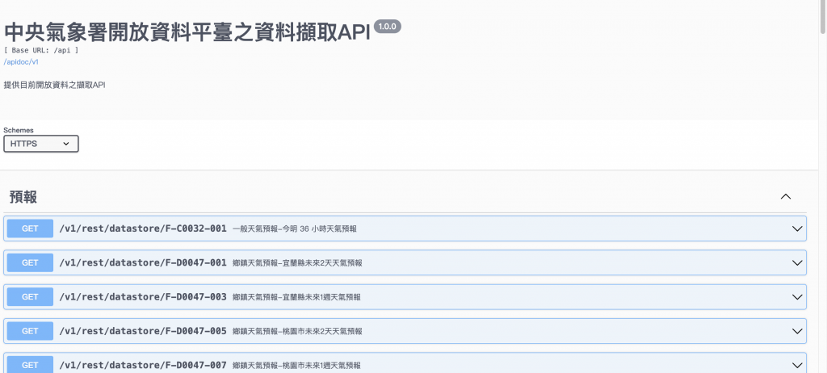Click GET button for F-D0047-003

point(30,297)
